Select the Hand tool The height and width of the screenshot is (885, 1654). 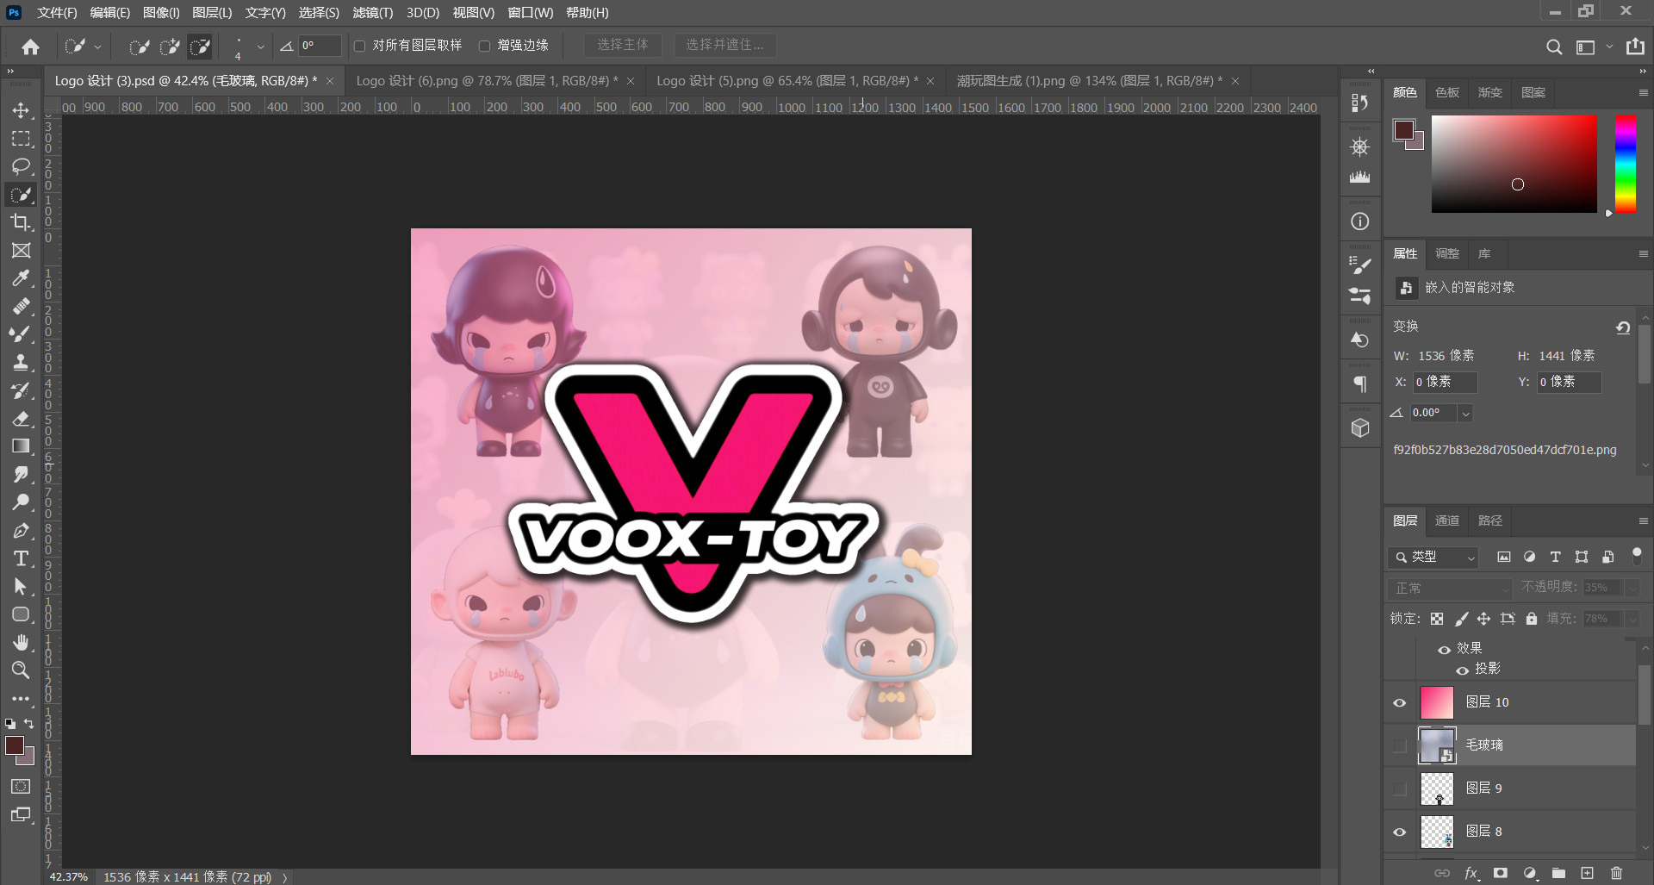[21, 643]
